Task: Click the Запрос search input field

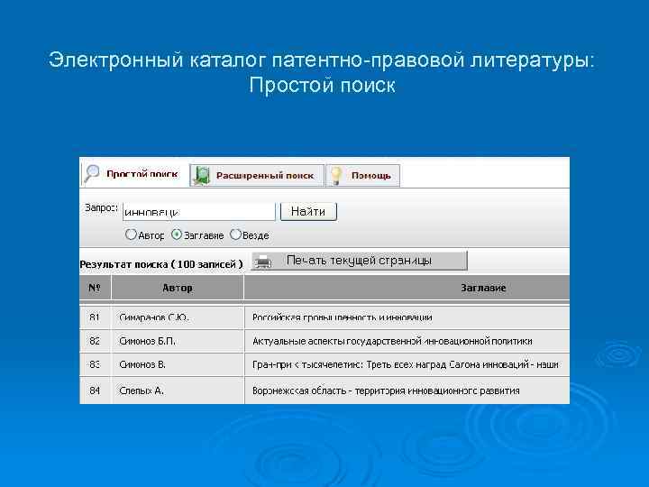Action: tap(198, 212)
